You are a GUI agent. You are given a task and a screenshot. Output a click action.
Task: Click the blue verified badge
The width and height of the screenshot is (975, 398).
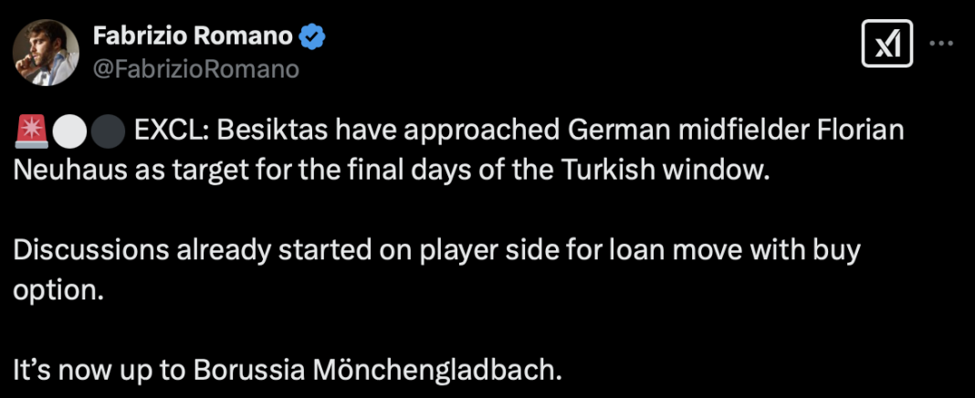point(312,38)
